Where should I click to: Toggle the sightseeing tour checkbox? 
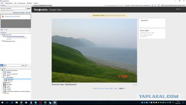coord(3,36)
